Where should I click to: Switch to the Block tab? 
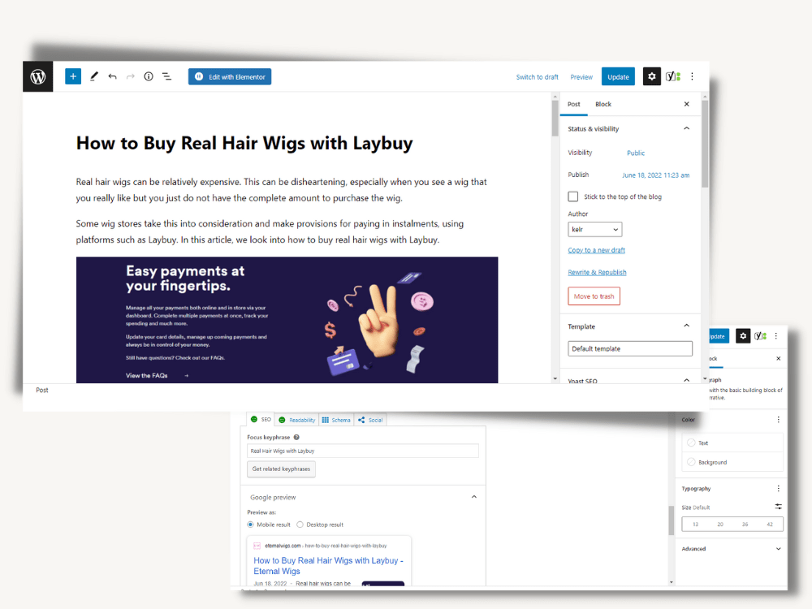tap(603, 104)
